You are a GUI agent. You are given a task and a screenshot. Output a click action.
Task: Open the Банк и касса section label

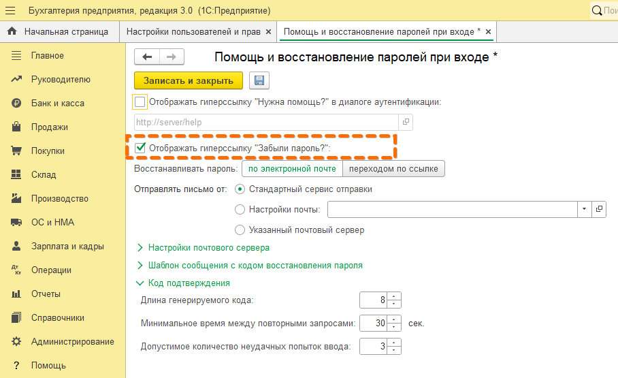pyautogui.click(x=58, y=103)
